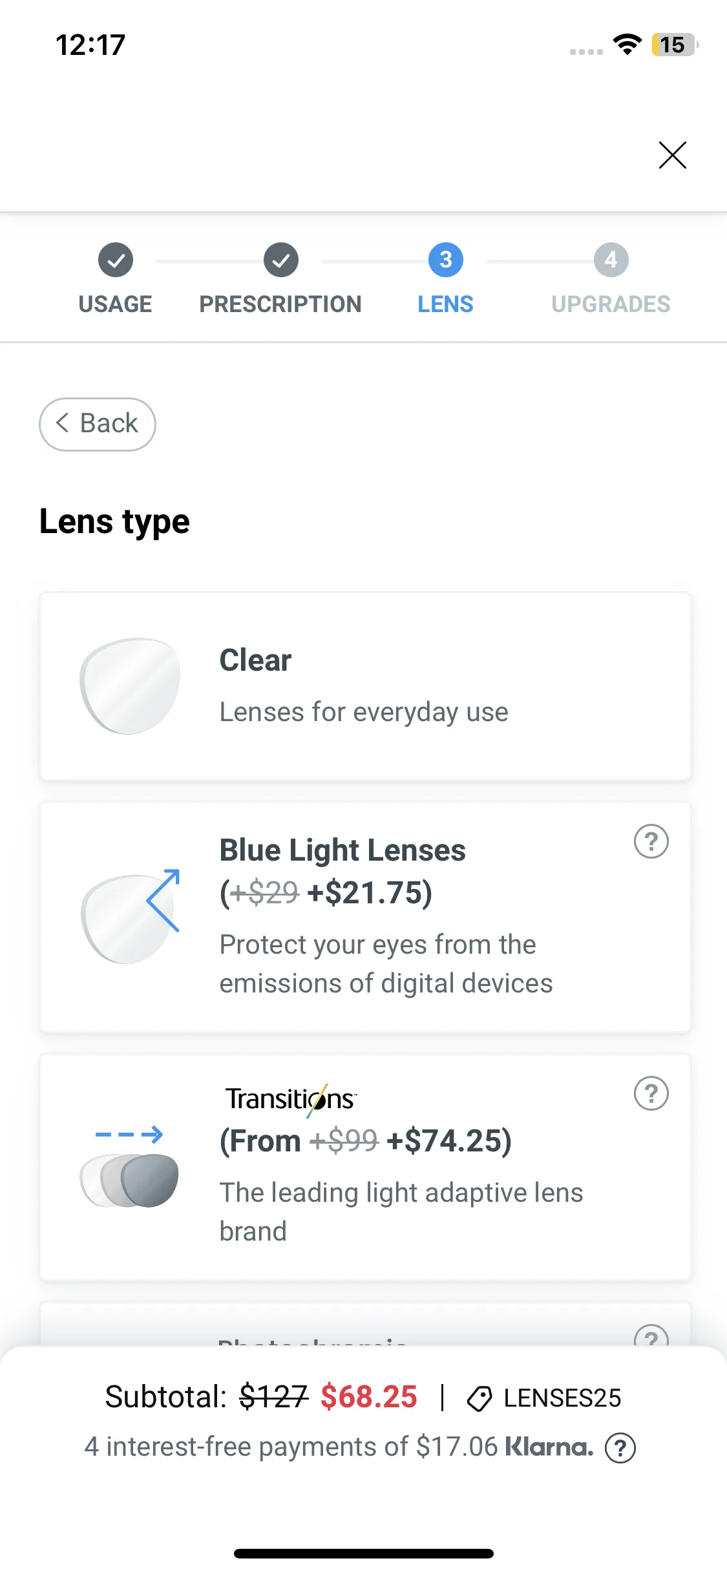Image resolution: width=727 pixels, height=1574 pixels.
Task: Close the lens selection dialog
Action: tap(672, 155)
